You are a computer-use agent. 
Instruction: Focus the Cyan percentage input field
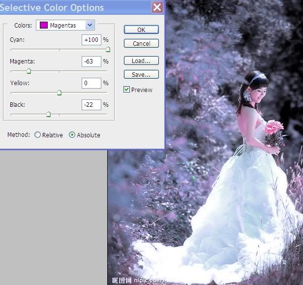tap(91, 40)
